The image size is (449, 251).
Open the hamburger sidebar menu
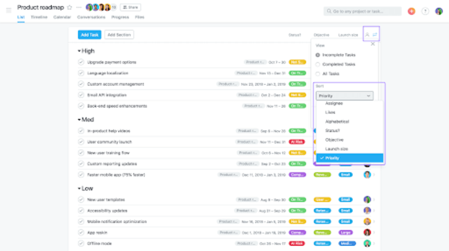pyautogui.click(x=9, y=10)
